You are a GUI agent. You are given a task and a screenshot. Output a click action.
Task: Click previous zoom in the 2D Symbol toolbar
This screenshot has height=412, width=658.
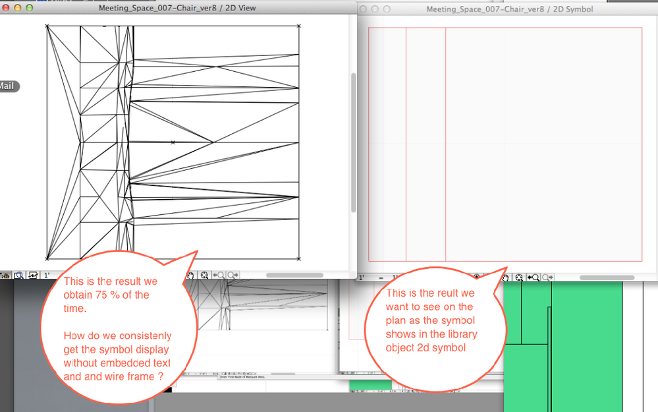click(x=532, y=277)
